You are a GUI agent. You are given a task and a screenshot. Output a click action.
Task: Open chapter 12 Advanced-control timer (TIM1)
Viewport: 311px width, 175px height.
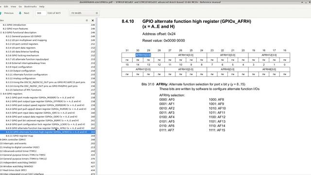(18, 151)
